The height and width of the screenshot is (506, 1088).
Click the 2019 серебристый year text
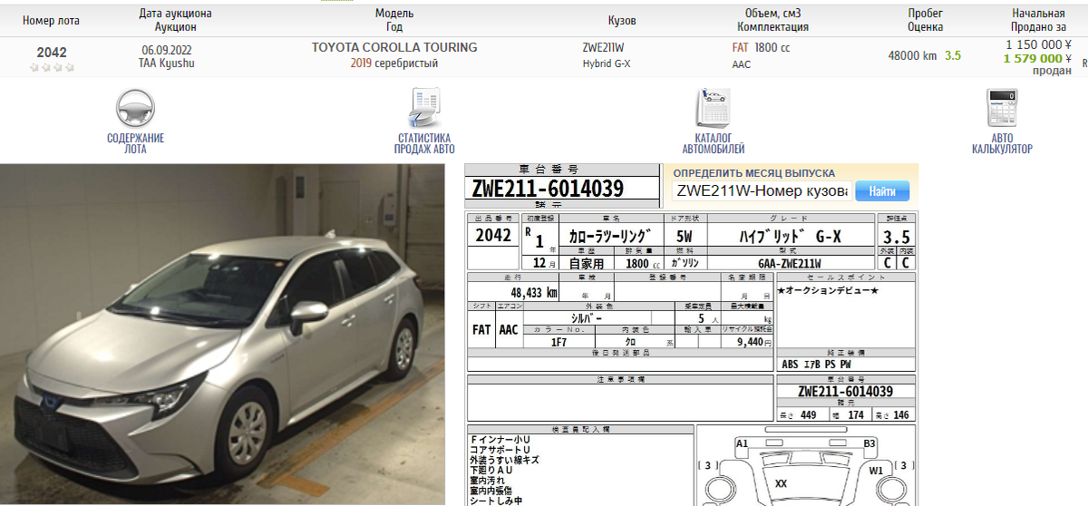(x=394, y=63)
